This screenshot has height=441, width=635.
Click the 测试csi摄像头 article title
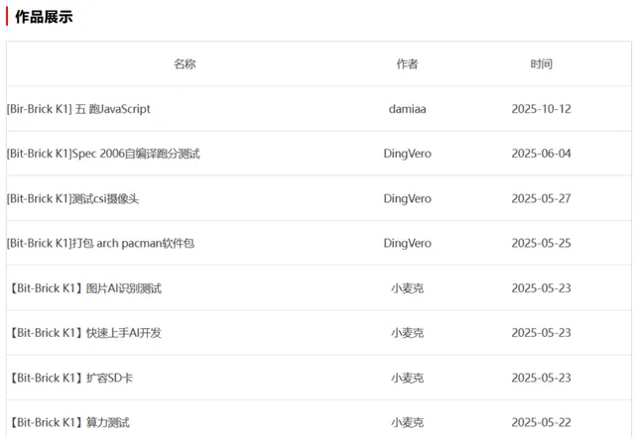tap(72, 198)
